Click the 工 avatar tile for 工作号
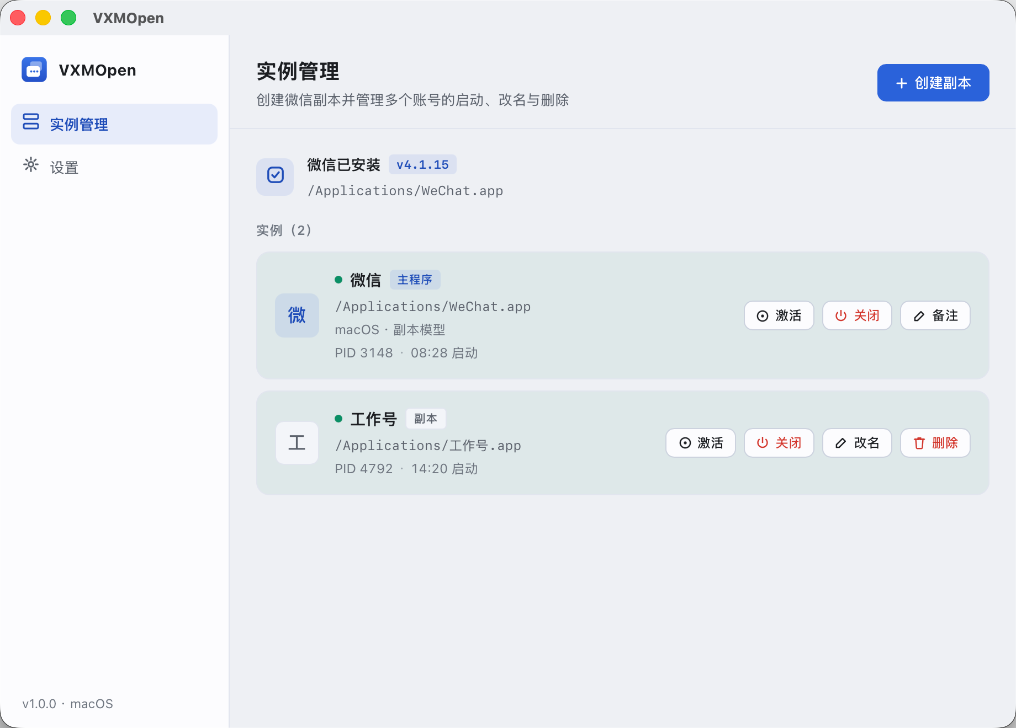Viewport: 1016px width, 728px height. click(x=297, y=443)
